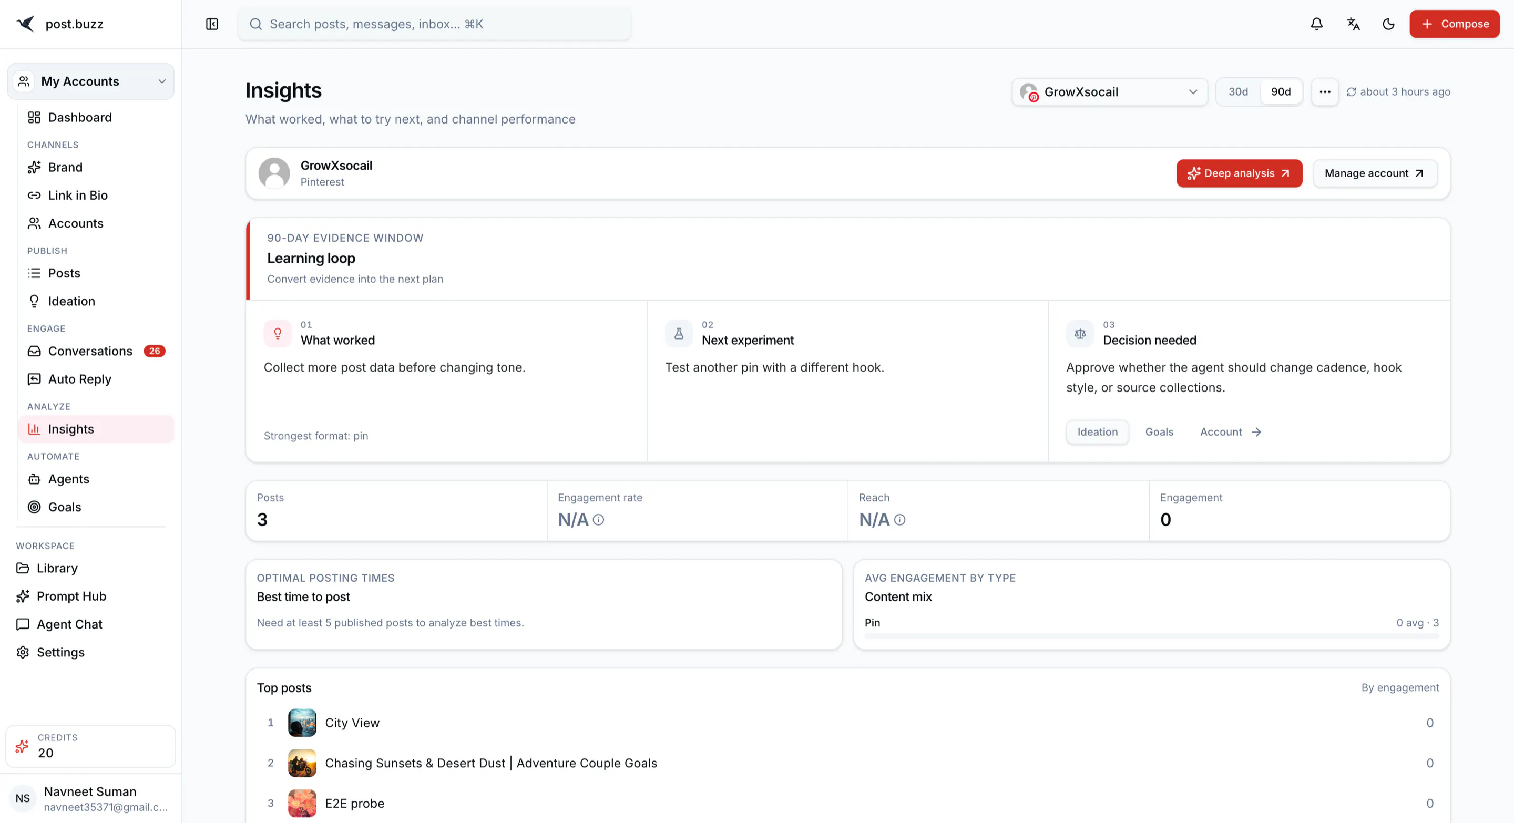Open Agent Chat
The width and height of the screenshot is (1514, 823).
click(x=90, y=624)
